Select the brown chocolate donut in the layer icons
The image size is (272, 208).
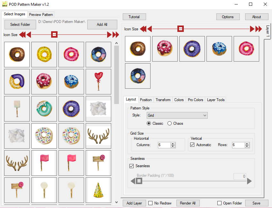pos(138,49)
